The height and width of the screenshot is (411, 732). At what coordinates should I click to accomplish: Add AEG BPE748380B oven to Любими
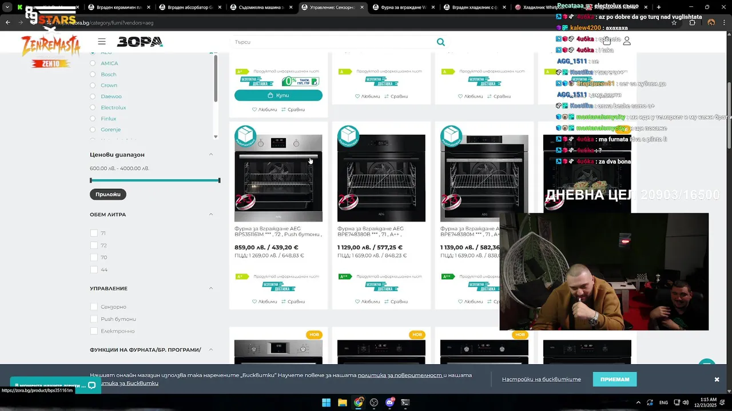[367, 301]
